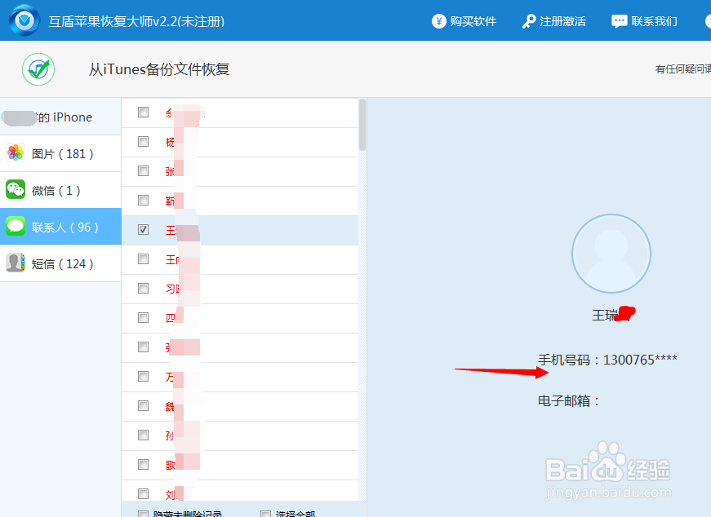Check the box for contact starting 魏
Screen dimensions: 711x517
144,405
